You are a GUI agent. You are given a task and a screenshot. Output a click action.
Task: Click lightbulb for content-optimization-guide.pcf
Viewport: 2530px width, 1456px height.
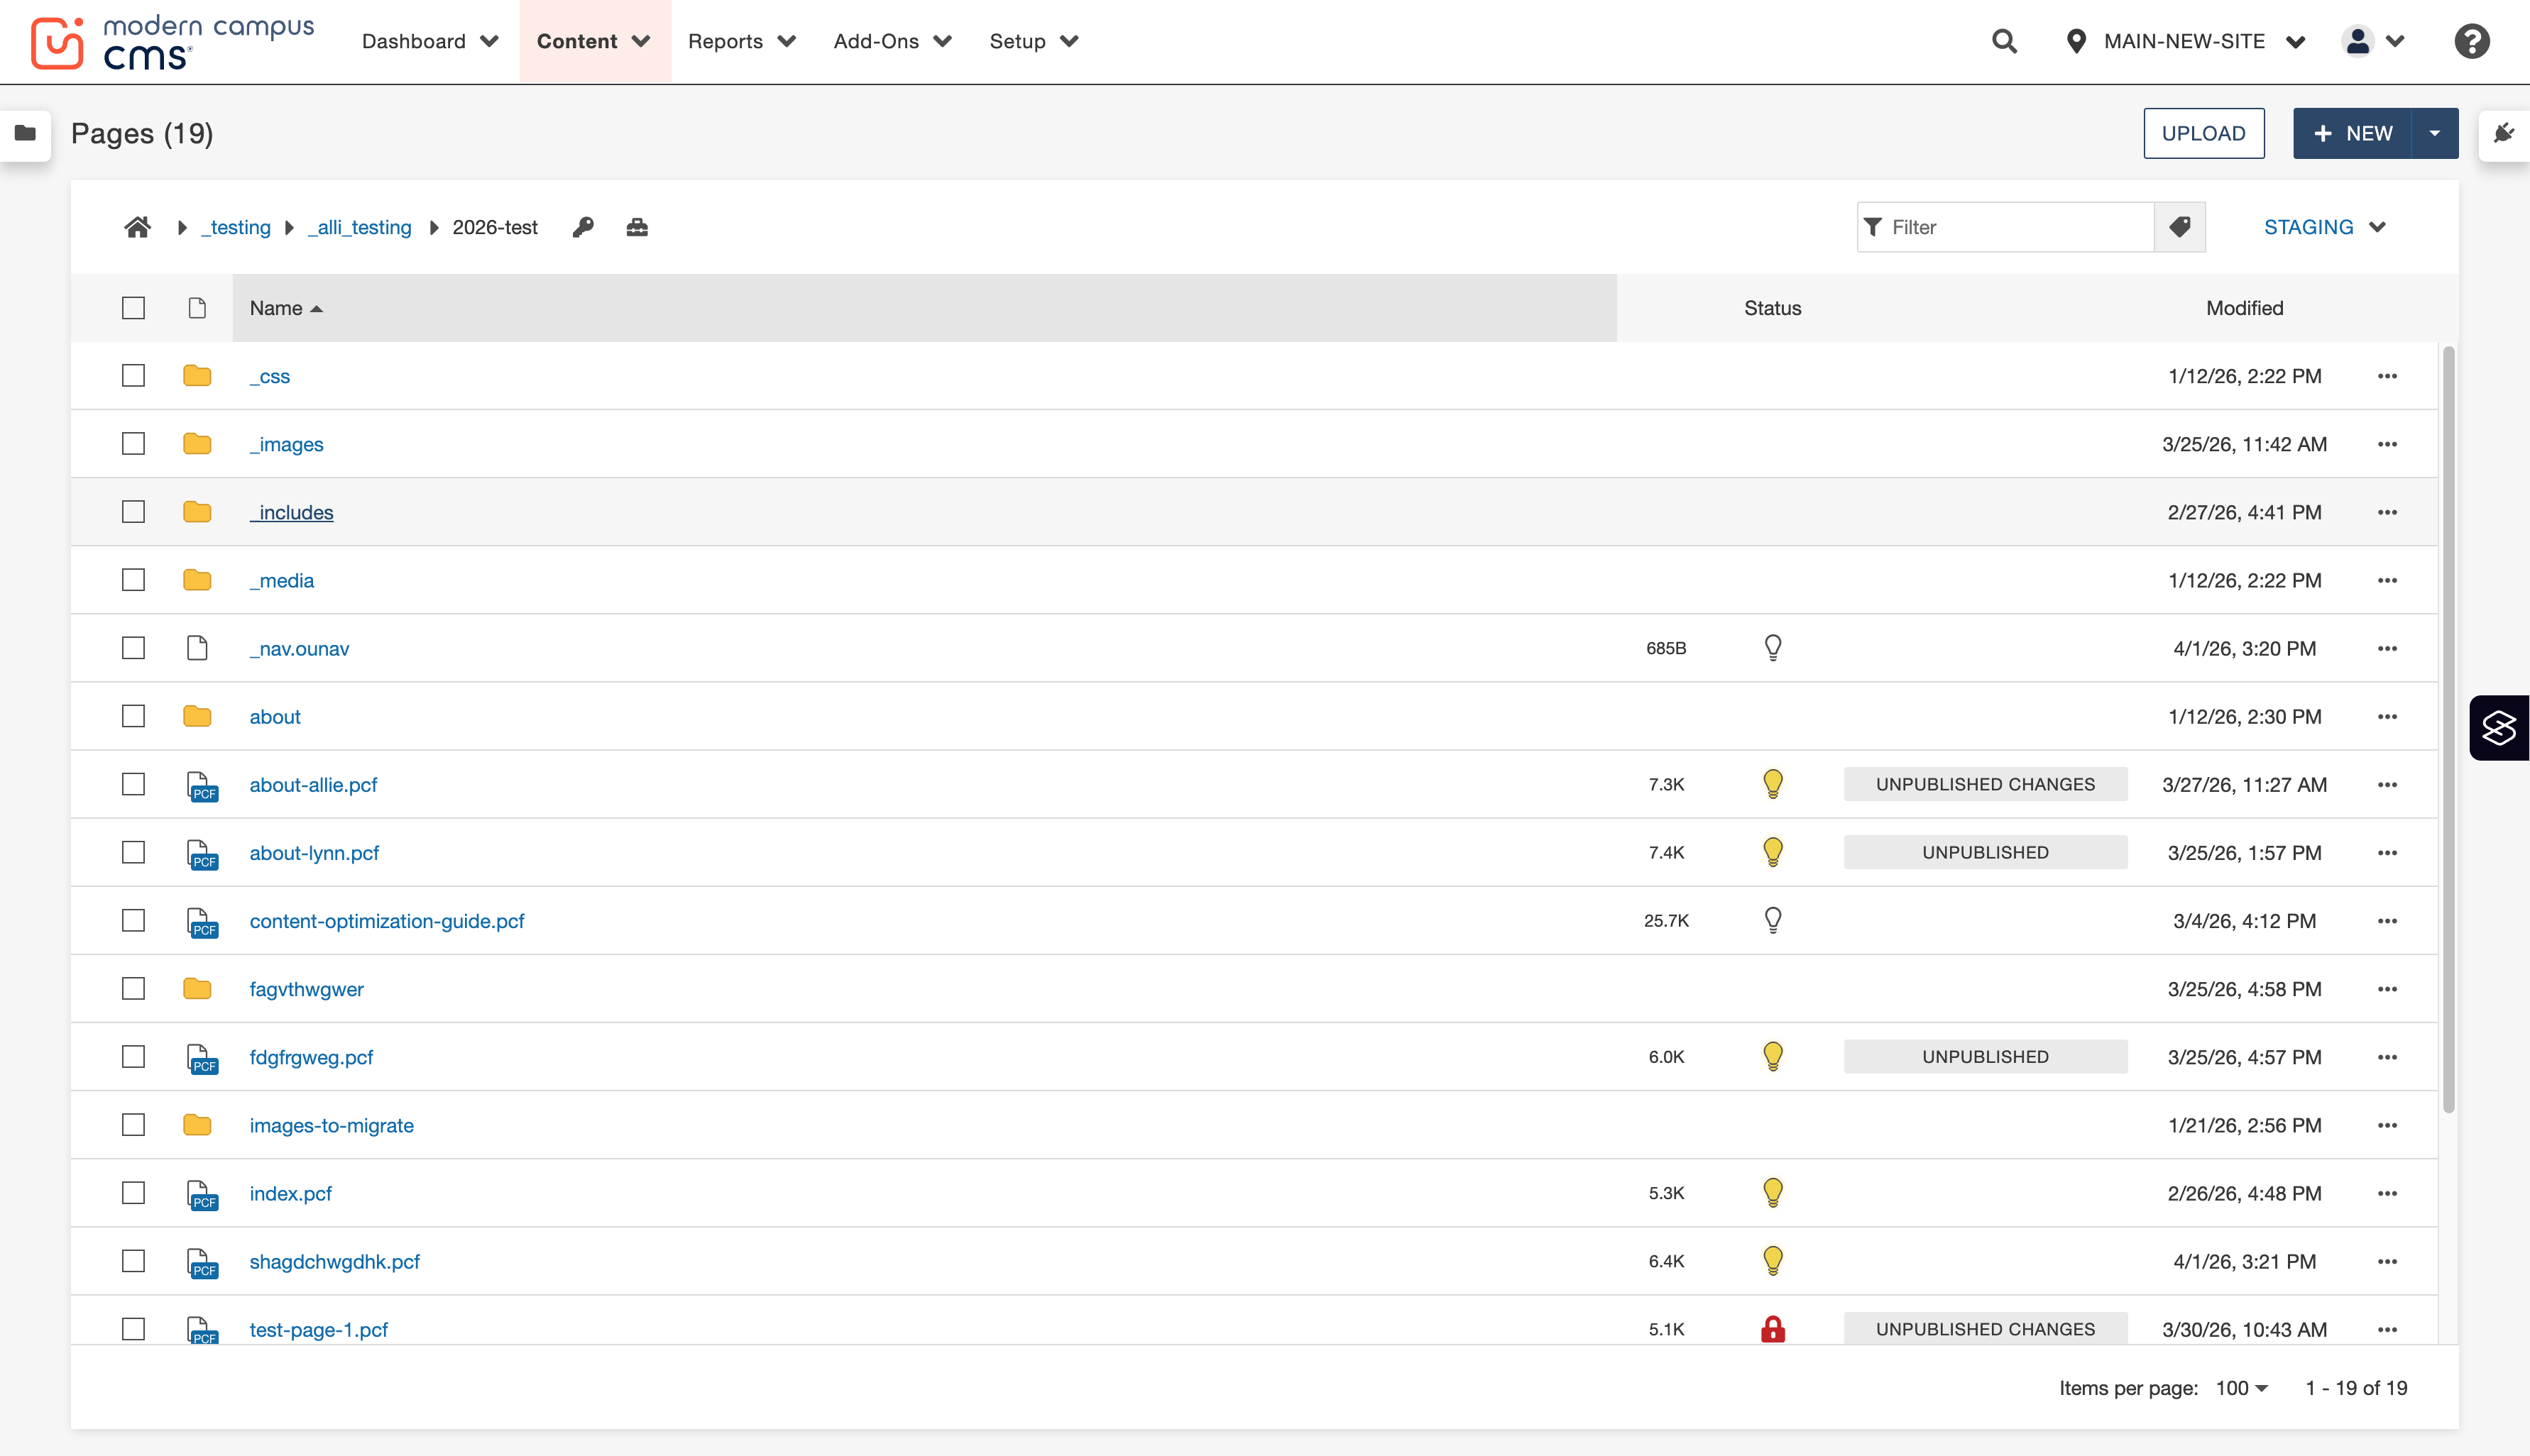coord(1773,920)
